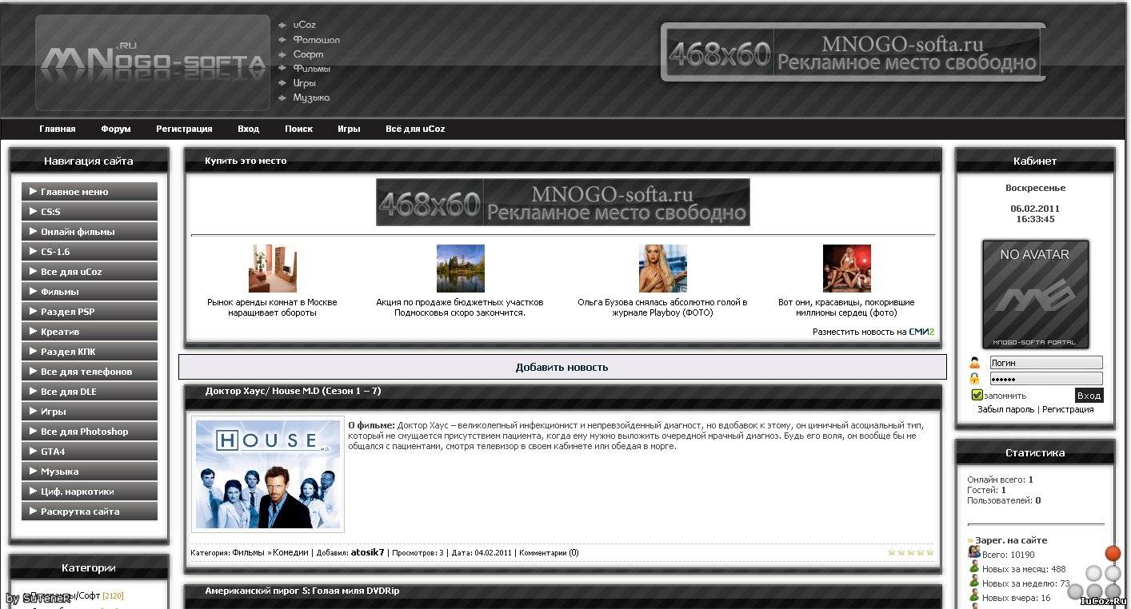This screenshot has width=1131, height=609.
Task: Go to Главная in top menu
Action: 58,129
